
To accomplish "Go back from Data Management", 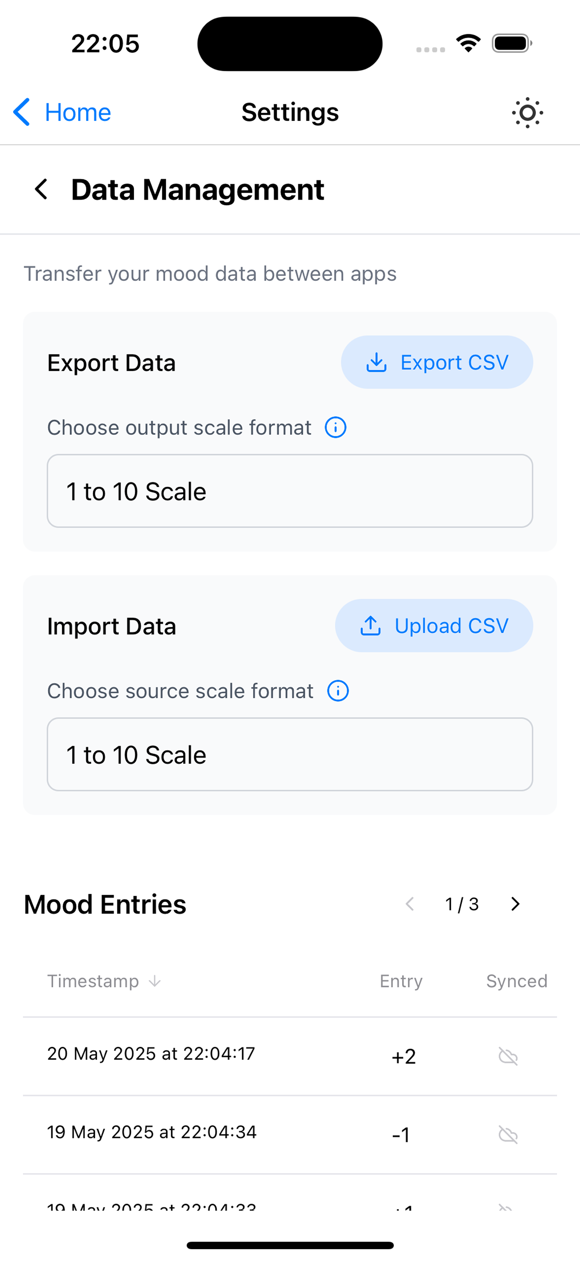I will 42,189.
